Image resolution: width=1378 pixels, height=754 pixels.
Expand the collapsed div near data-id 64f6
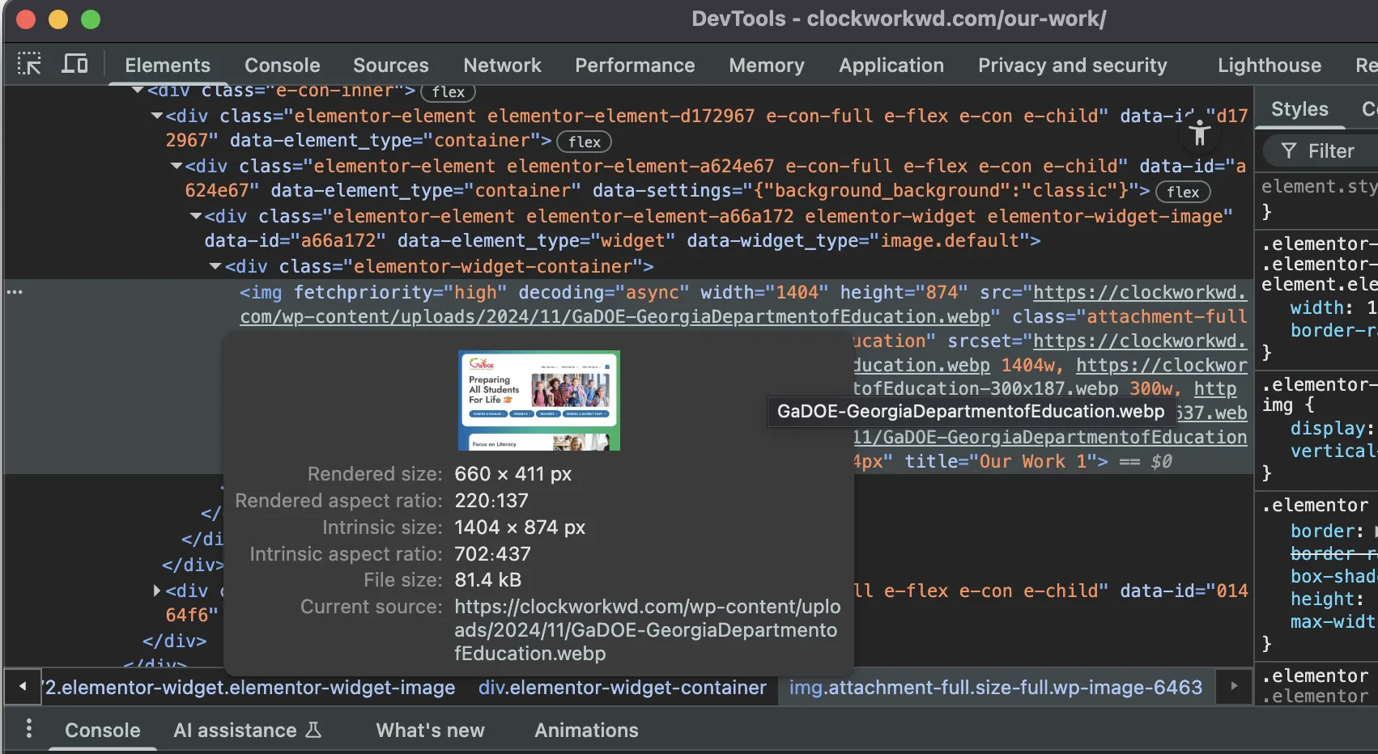[156, 591]
